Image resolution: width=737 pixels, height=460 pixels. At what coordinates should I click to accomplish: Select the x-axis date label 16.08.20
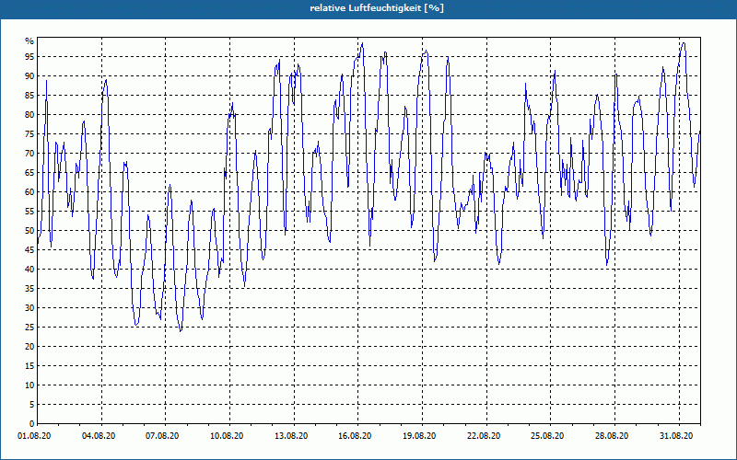355,436
